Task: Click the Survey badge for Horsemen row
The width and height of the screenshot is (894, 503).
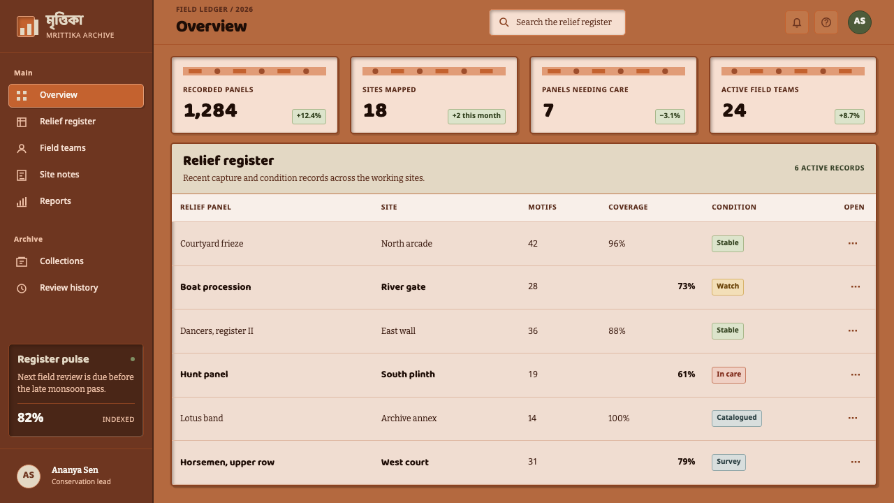Action: click(x=728, y=462)
